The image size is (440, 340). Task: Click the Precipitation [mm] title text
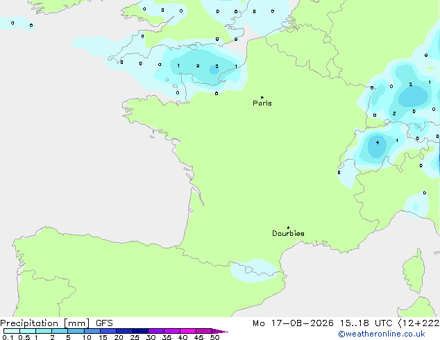pyautogui.click(x=45, y=323)
